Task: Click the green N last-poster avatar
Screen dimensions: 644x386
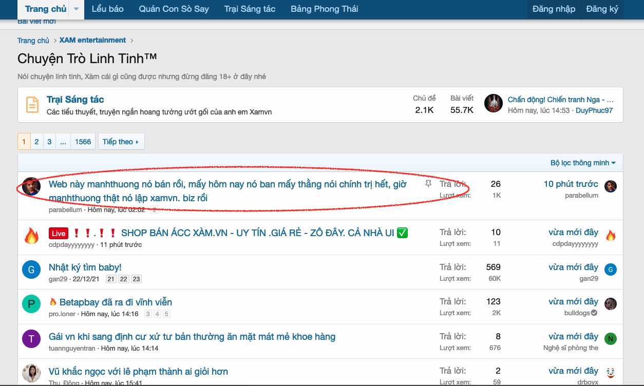Action: 610,339
